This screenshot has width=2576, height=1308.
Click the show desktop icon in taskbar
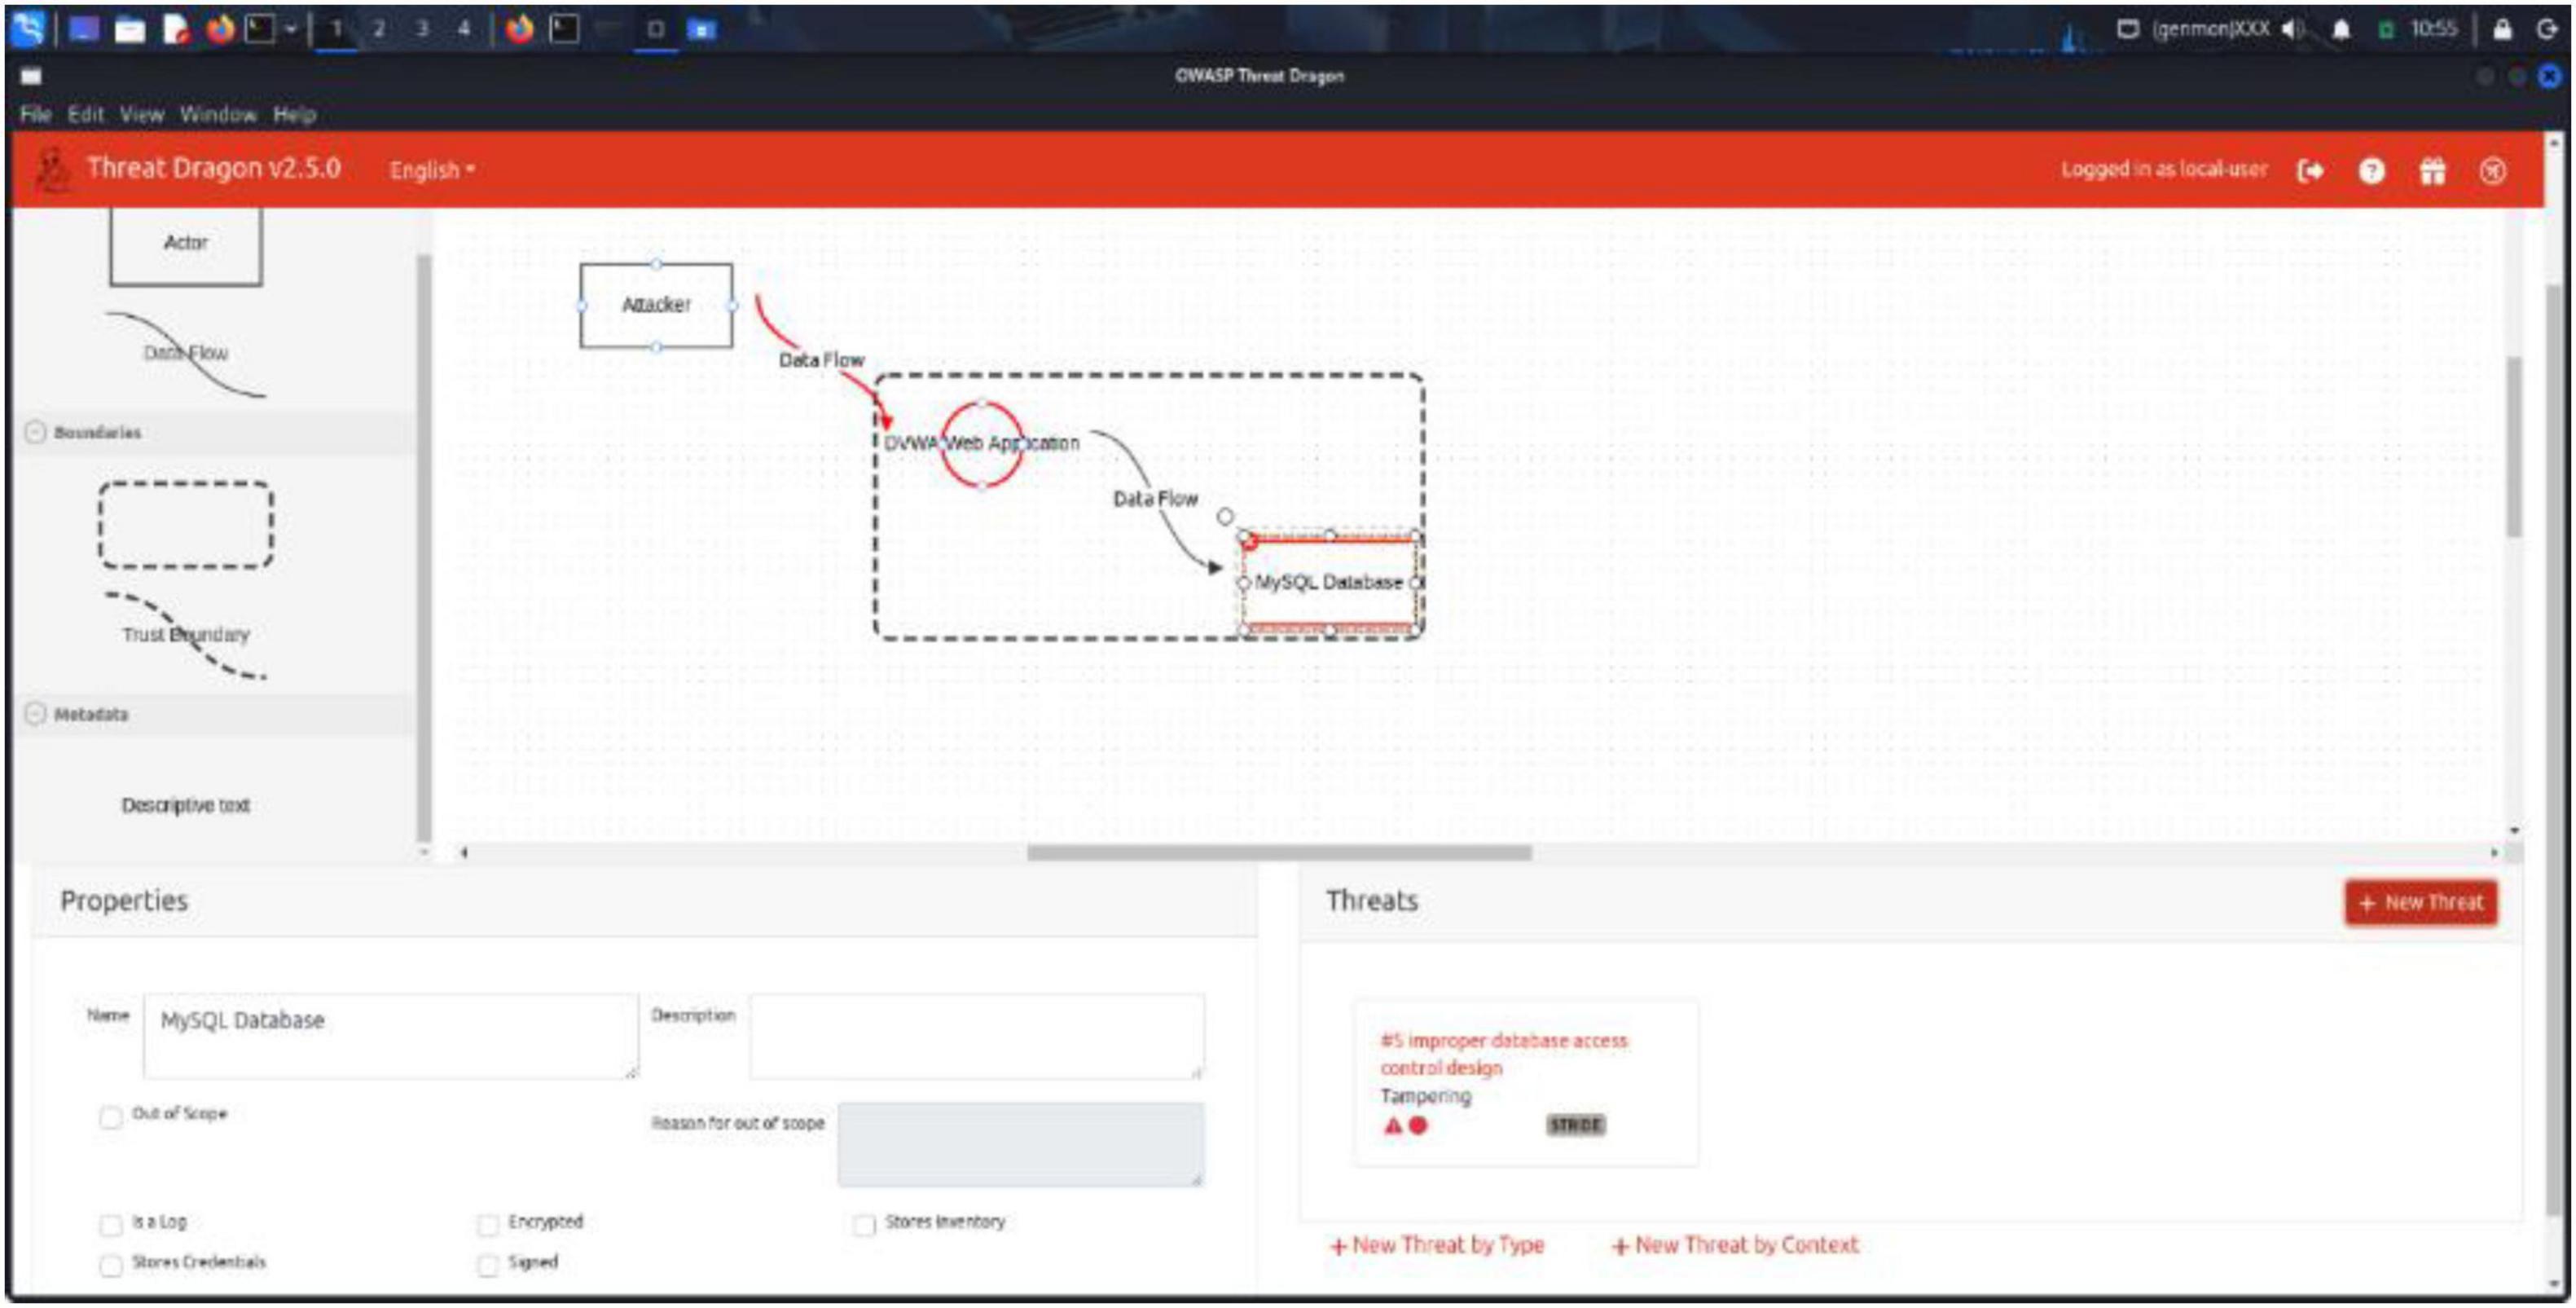coord(84,29)
